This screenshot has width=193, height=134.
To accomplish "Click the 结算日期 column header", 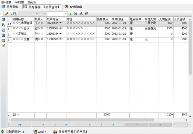I will click(120, 19).
